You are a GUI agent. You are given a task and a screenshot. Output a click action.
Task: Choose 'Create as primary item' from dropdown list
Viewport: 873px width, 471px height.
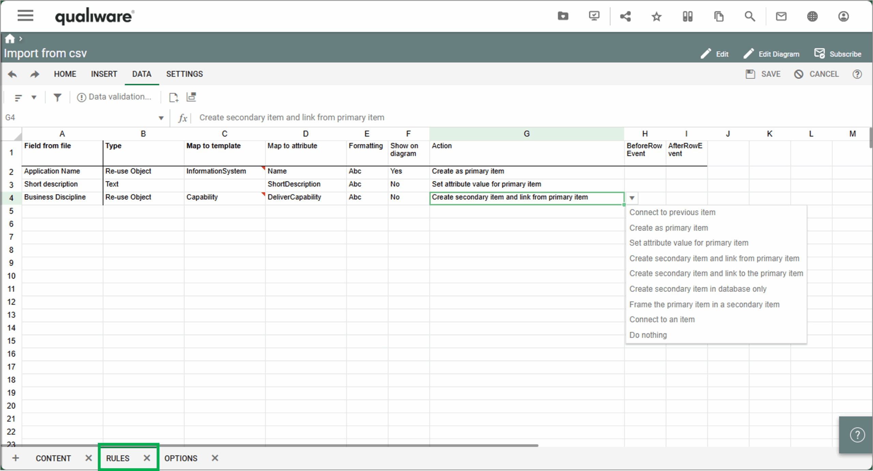pyautogui.click(x=716, y=228)
